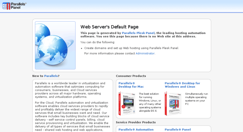Click the Desktop for Mac box image

click(127, 103)
